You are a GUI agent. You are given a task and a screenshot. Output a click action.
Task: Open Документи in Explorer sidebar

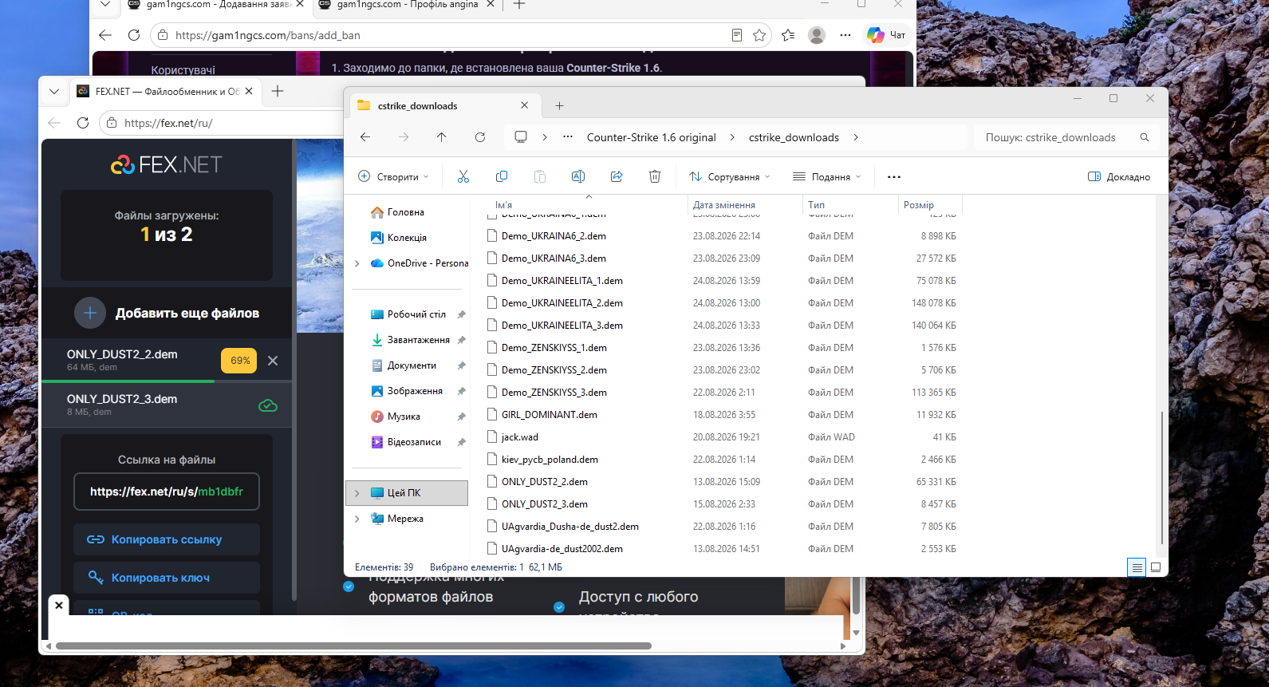(412, 365)
